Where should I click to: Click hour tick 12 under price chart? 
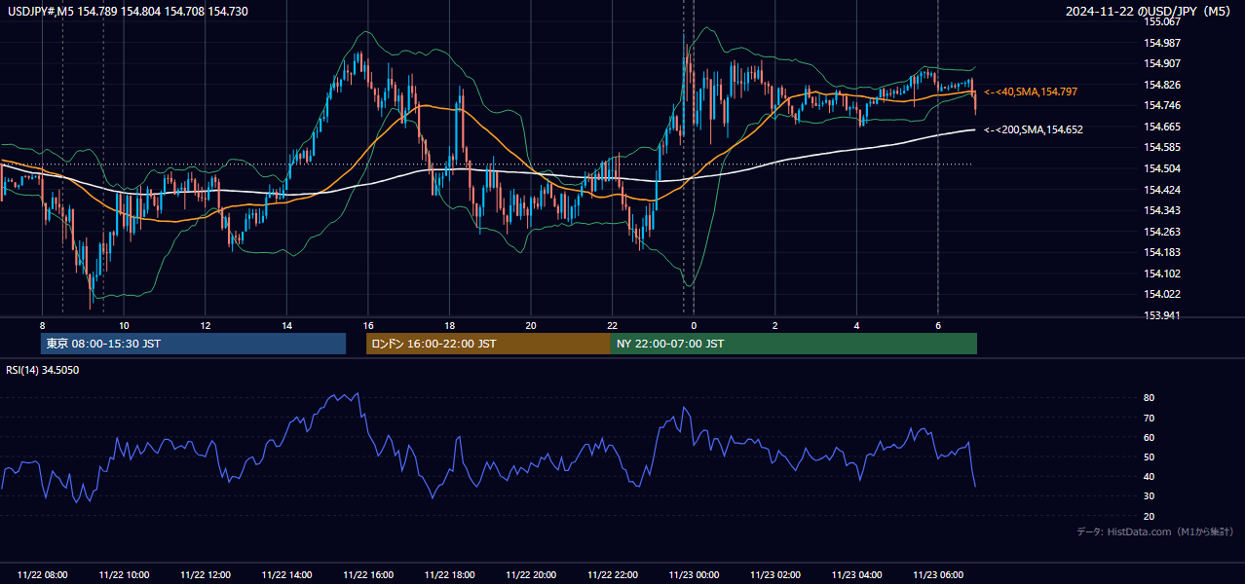click(205, 325)
